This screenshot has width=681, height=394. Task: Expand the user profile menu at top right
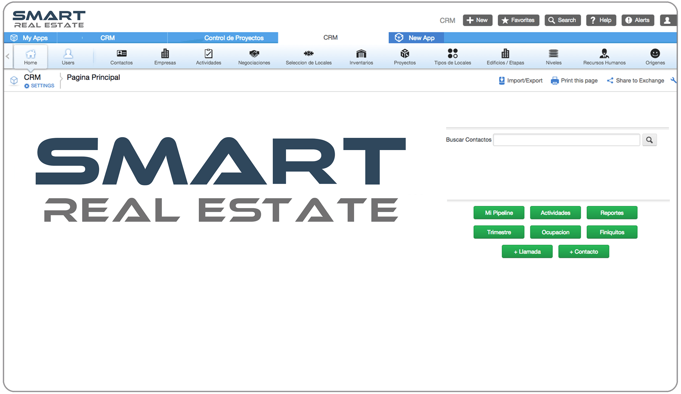668,20
